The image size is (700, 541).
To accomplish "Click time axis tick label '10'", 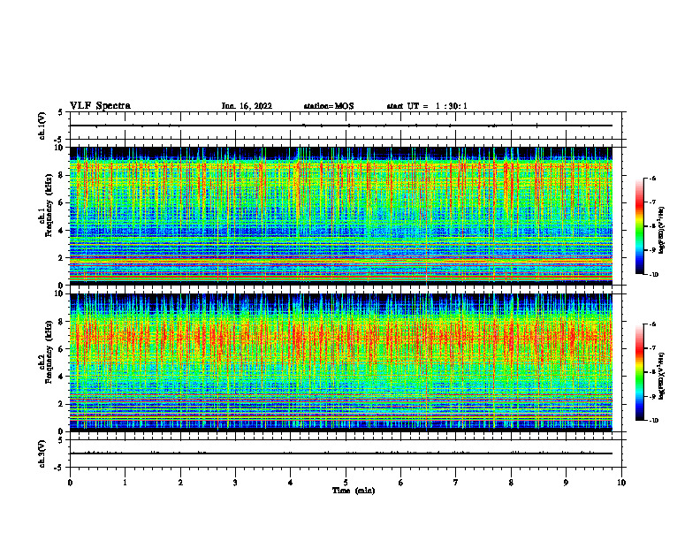I will [621, 483].
